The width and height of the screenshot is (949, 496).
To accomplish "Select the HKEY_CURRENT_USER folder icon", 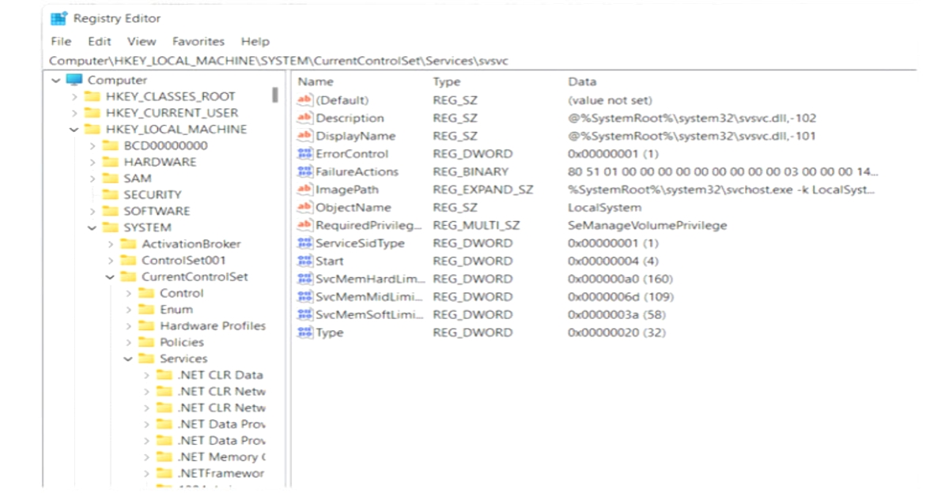I will click(x=93, y=113).
